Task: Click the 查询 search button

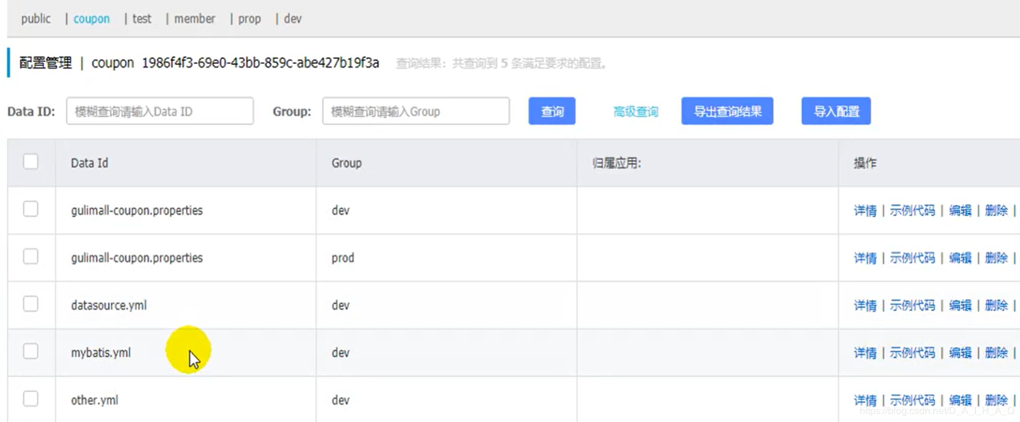Action: tap(552, 111)
